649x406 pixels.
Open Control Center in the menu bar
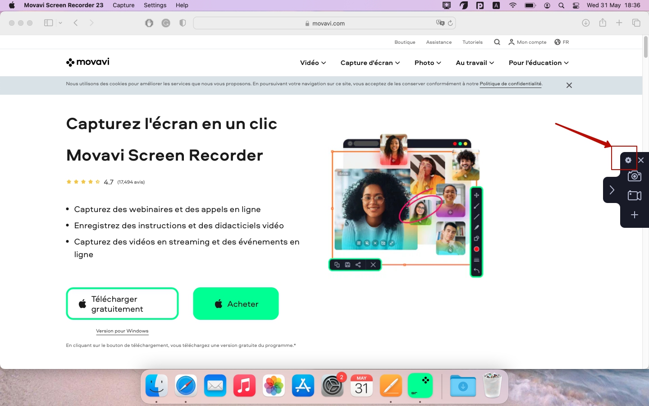pos(576,5)
